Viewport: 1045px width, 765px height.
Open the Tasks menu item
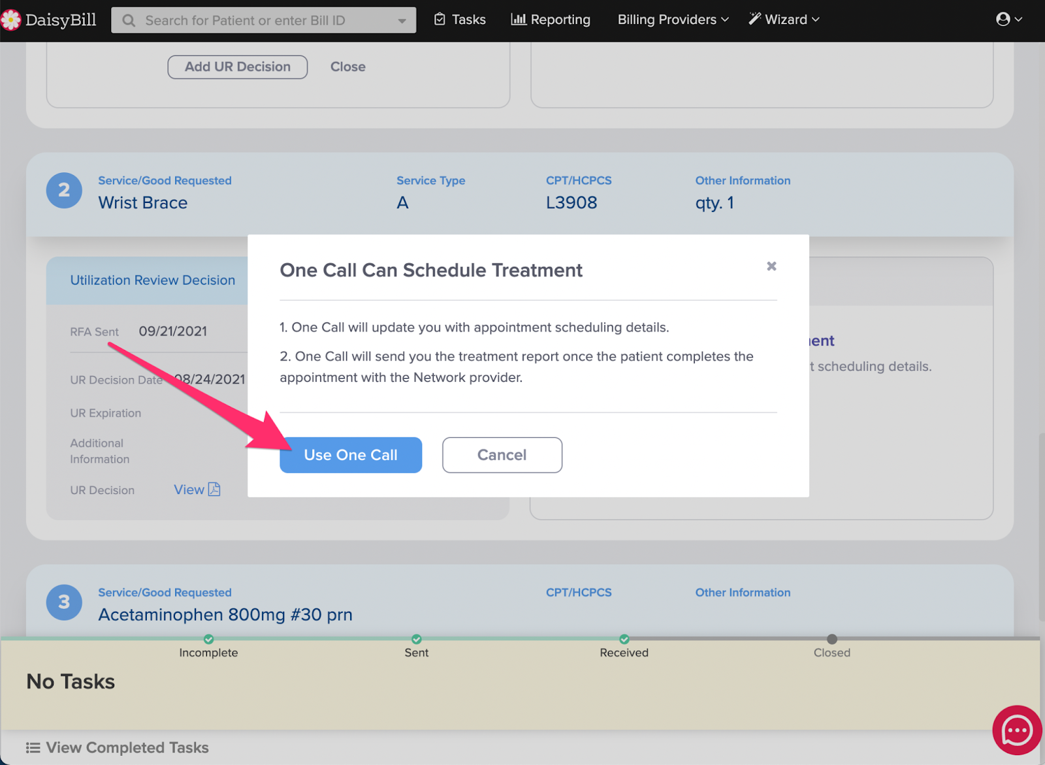(460, 20)
